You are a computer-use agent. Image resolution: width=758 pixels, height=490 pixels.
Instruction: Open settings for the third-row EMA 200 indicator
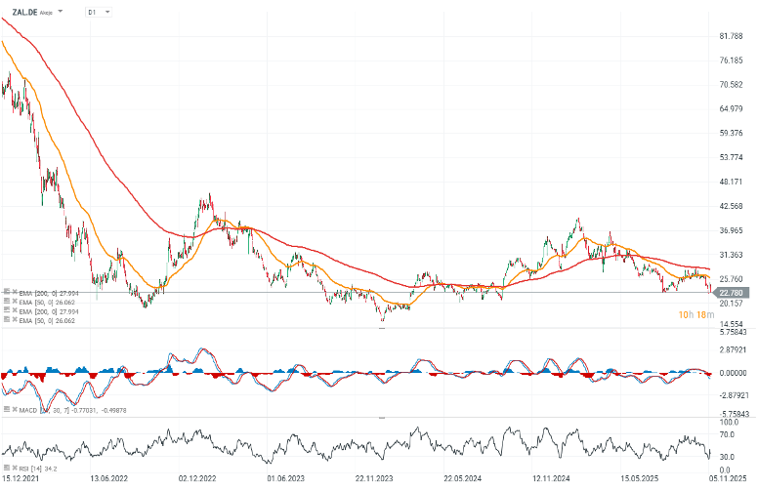[4, 310]
